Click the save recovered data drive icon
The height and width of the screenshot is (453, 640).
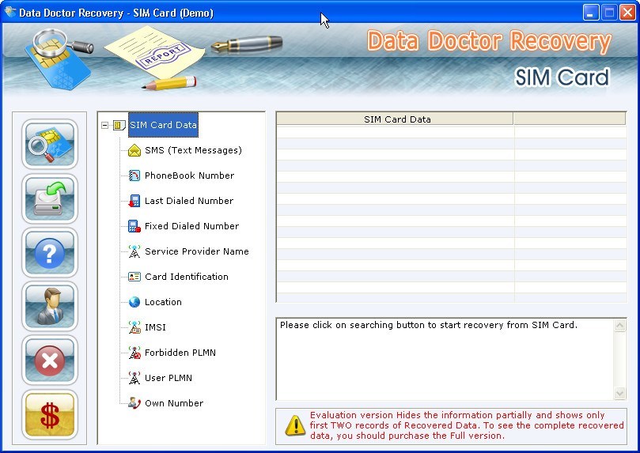point(49,198)
